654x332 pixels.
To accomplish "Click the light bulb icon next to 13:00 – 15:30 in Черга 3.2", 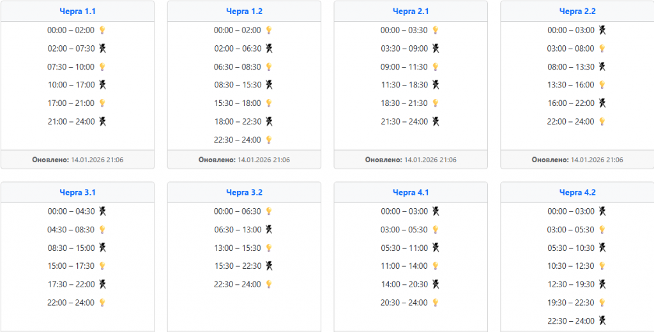I will 269,248.
